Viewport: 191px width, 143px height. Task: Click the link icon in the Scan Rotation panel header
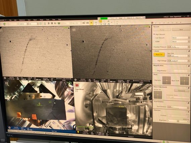(x=189, y=103)
